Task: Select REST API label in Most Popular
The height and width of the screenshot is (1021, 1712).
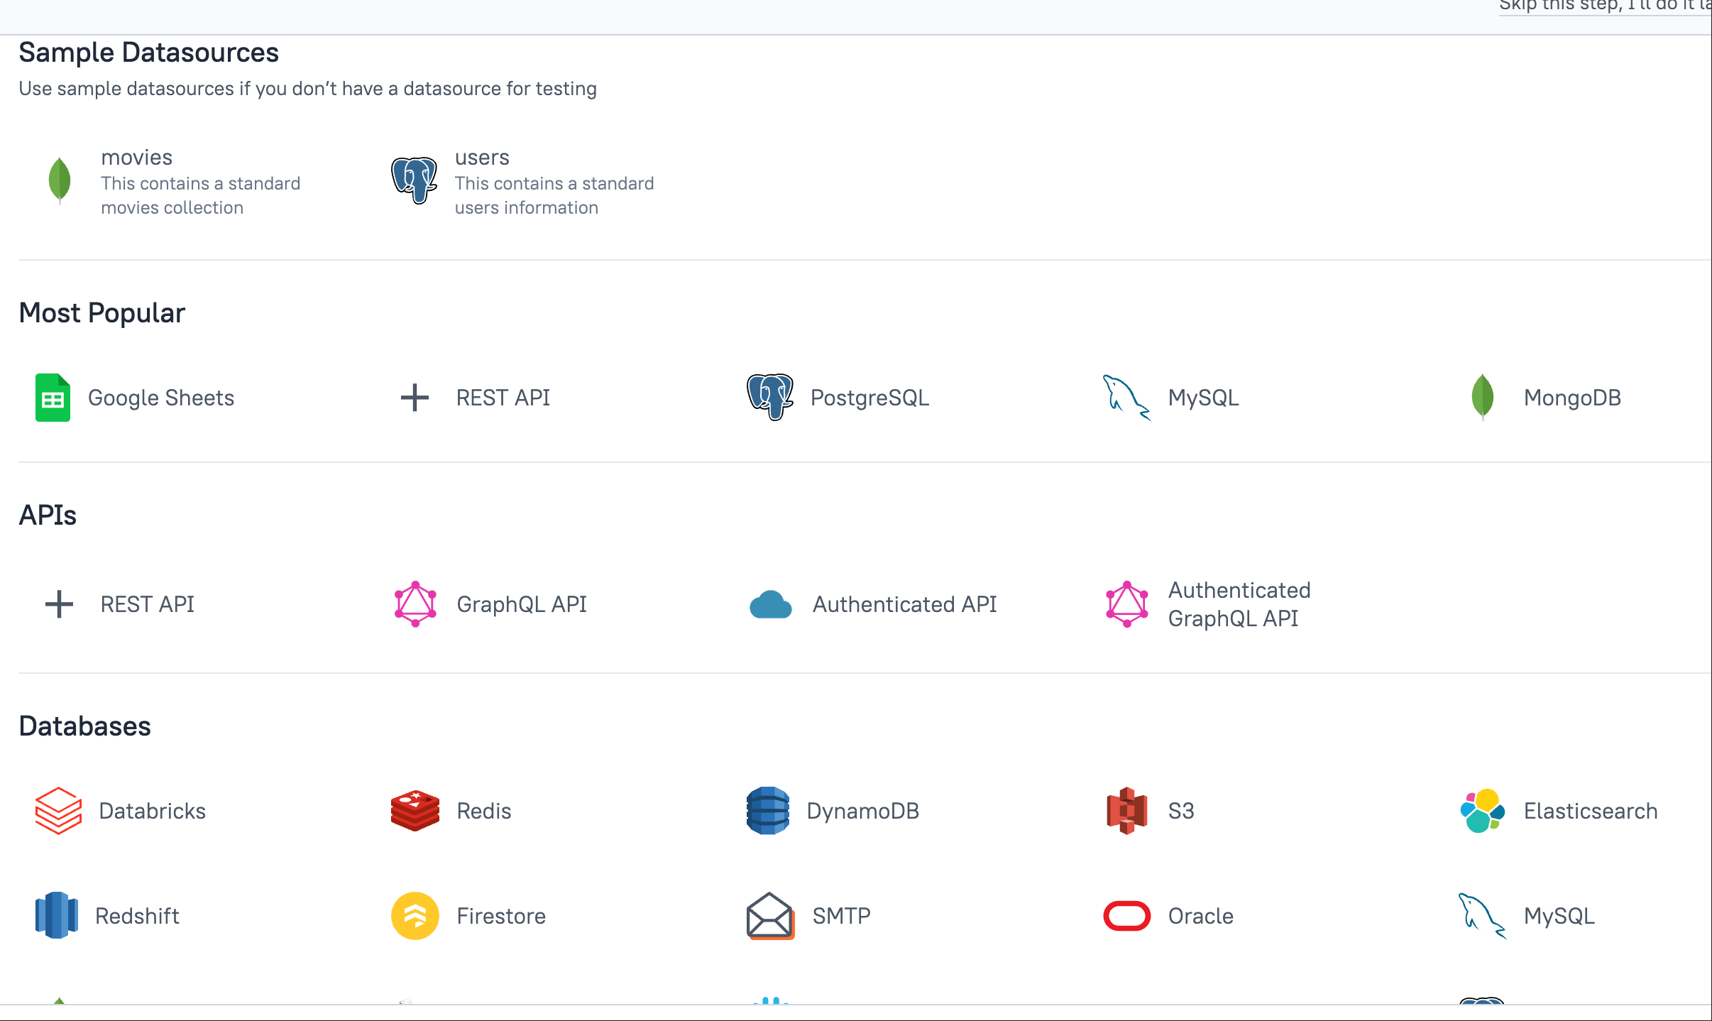Action: 503,398
